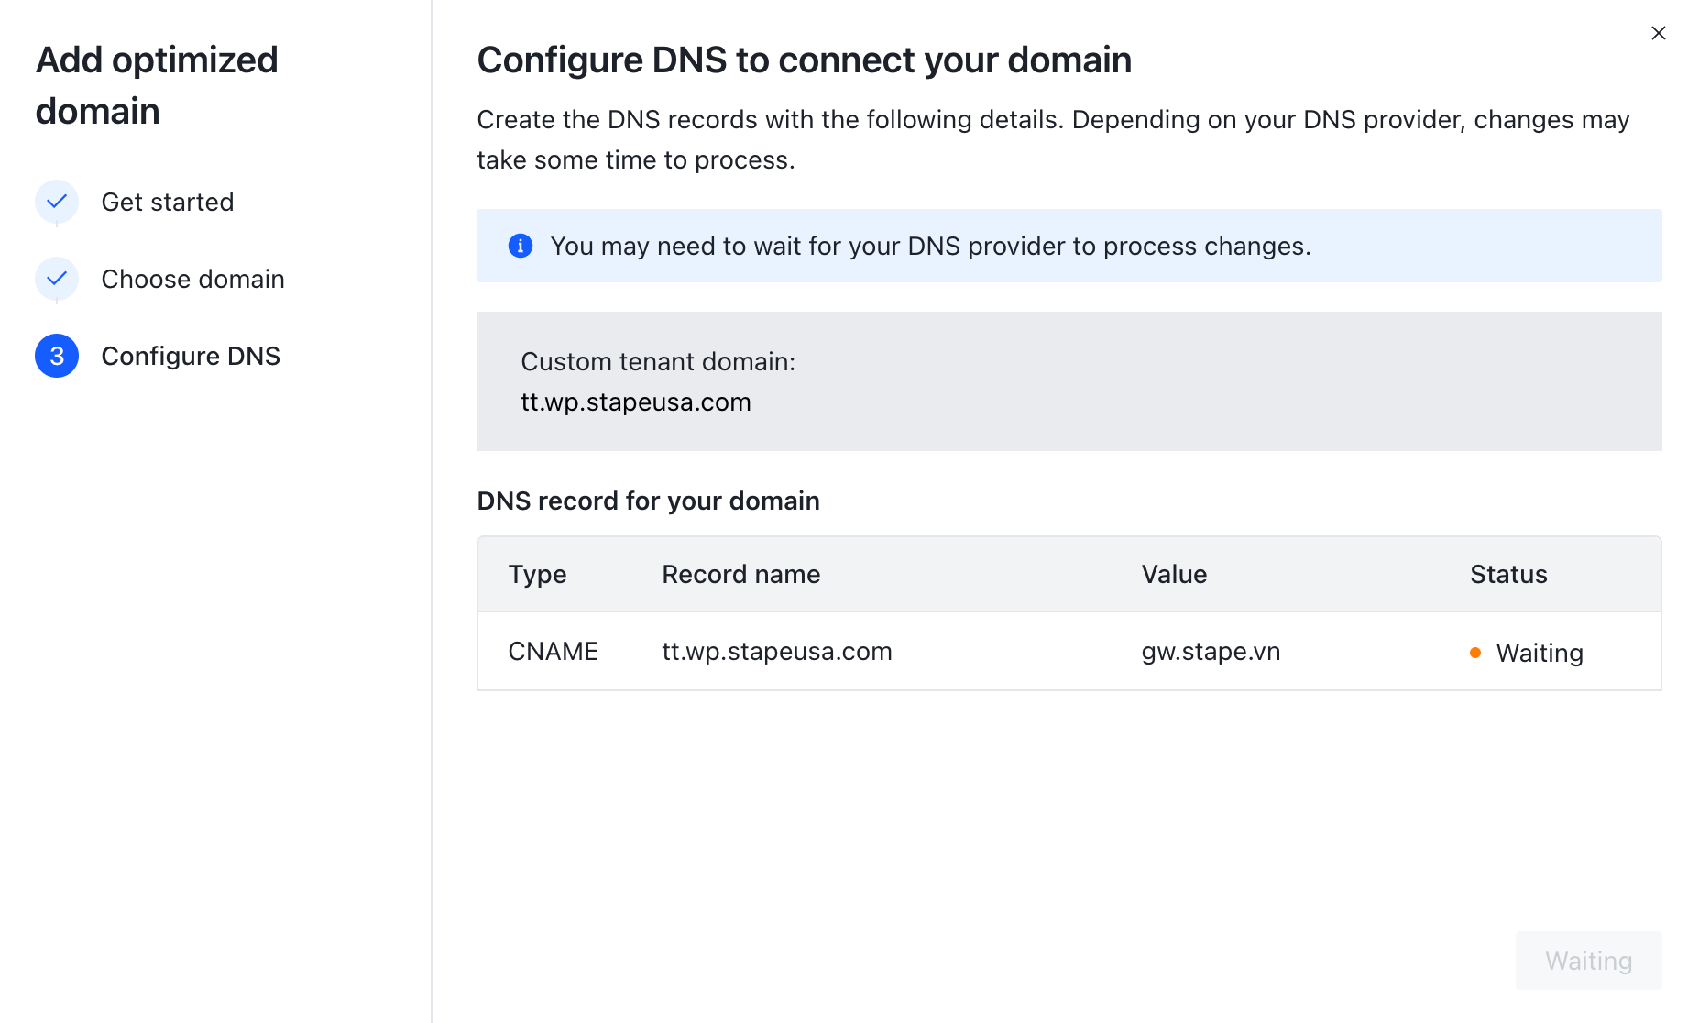Image resolution: width=1699 pixels, height=1023 pixels.
Task: Close the DNS configuration dialog
Action: [1658, 33]
